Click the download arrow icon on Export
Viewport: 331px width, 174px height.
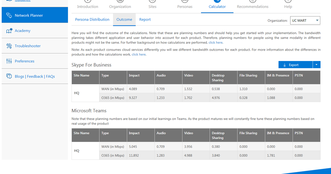click(x=284, y=65)
